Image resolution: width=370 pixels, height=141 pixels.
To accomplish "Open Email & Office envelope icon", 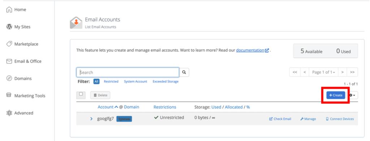I will [9, 61].
